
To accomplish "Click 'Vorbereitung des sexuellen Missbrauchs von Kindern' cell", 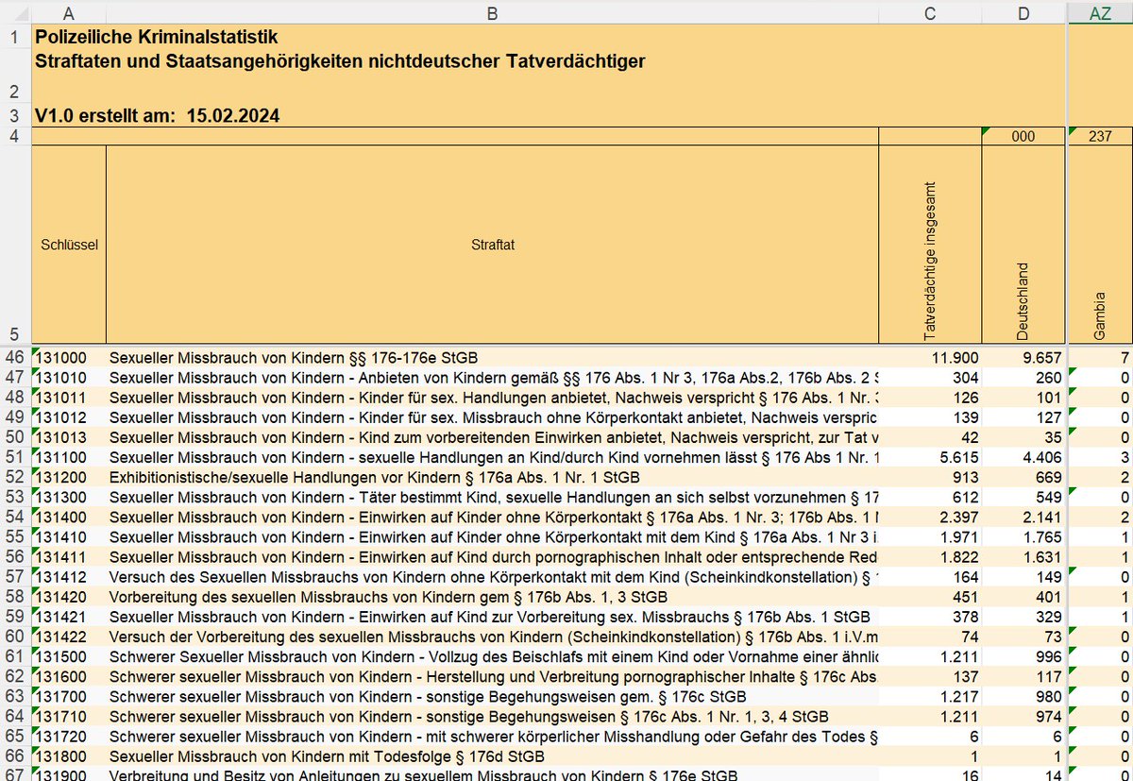I will click(492, 597).
